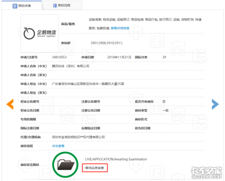Click the green folder status icon
Viewport: 225px width, 181px height.
65,164
